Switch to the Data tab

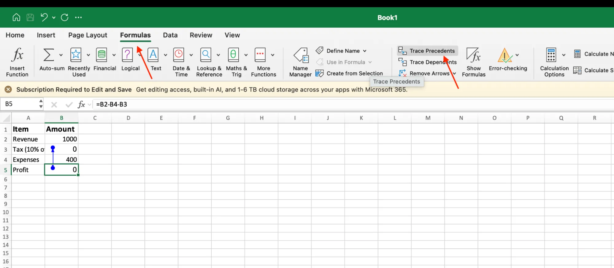[x=170, y=35]
